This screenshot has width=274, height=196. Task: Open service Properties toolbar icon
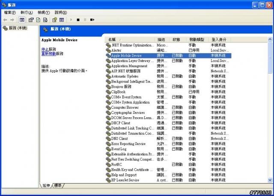click(x=31, y=20)
